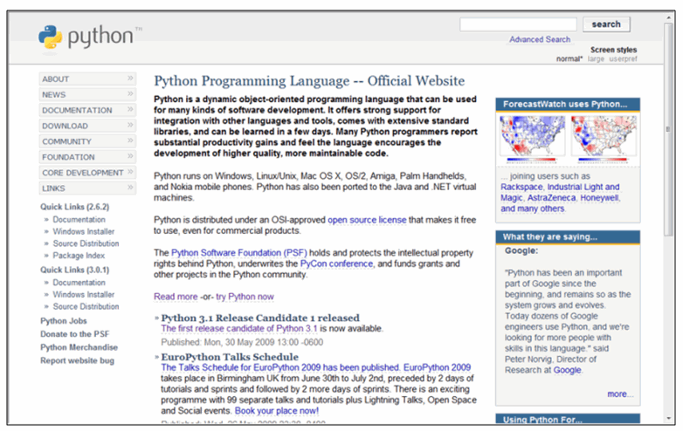Follow the Industrial Light and Magic link
The image size is (683, 431).
pyautogui.click(x=560, y=192)
